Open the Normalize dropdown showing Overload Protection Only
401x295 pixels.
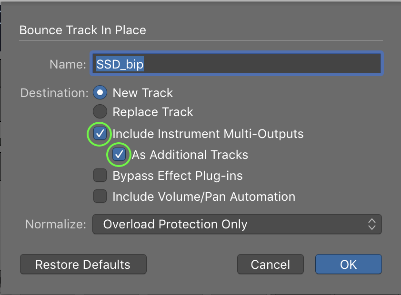pos(237,224)
